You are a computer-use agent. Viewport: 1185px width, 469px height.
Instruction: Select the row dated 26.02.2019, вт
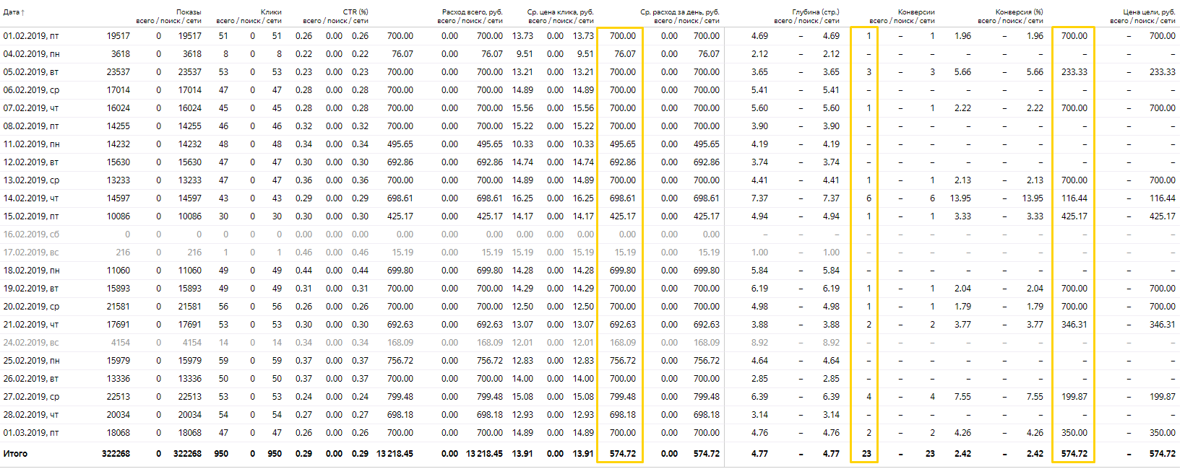[x=589, y=379]
